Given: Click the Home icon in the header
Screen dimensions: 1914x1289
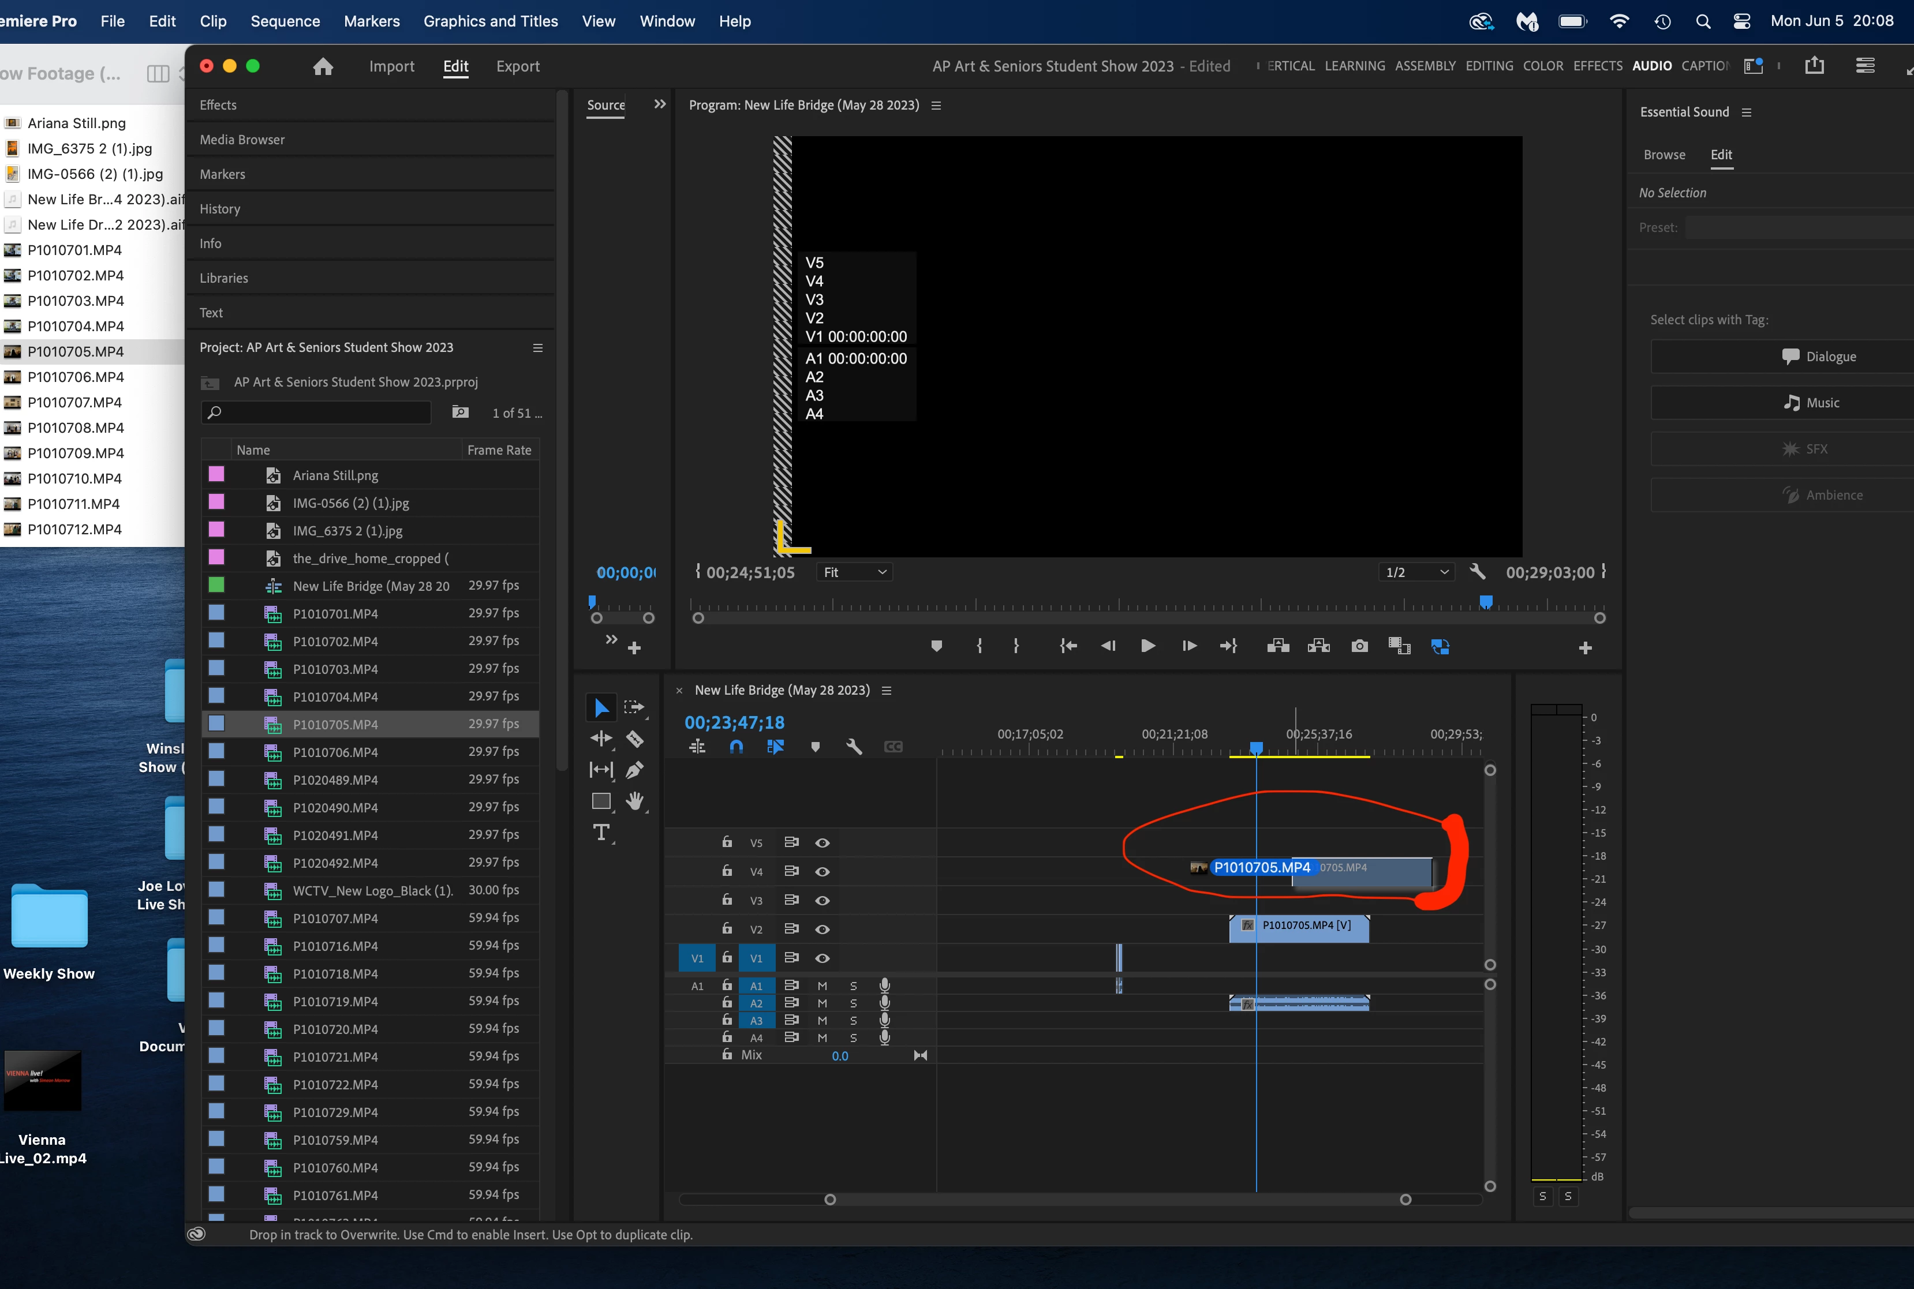Looking at the screenshot, I should (x=323, y=66).
